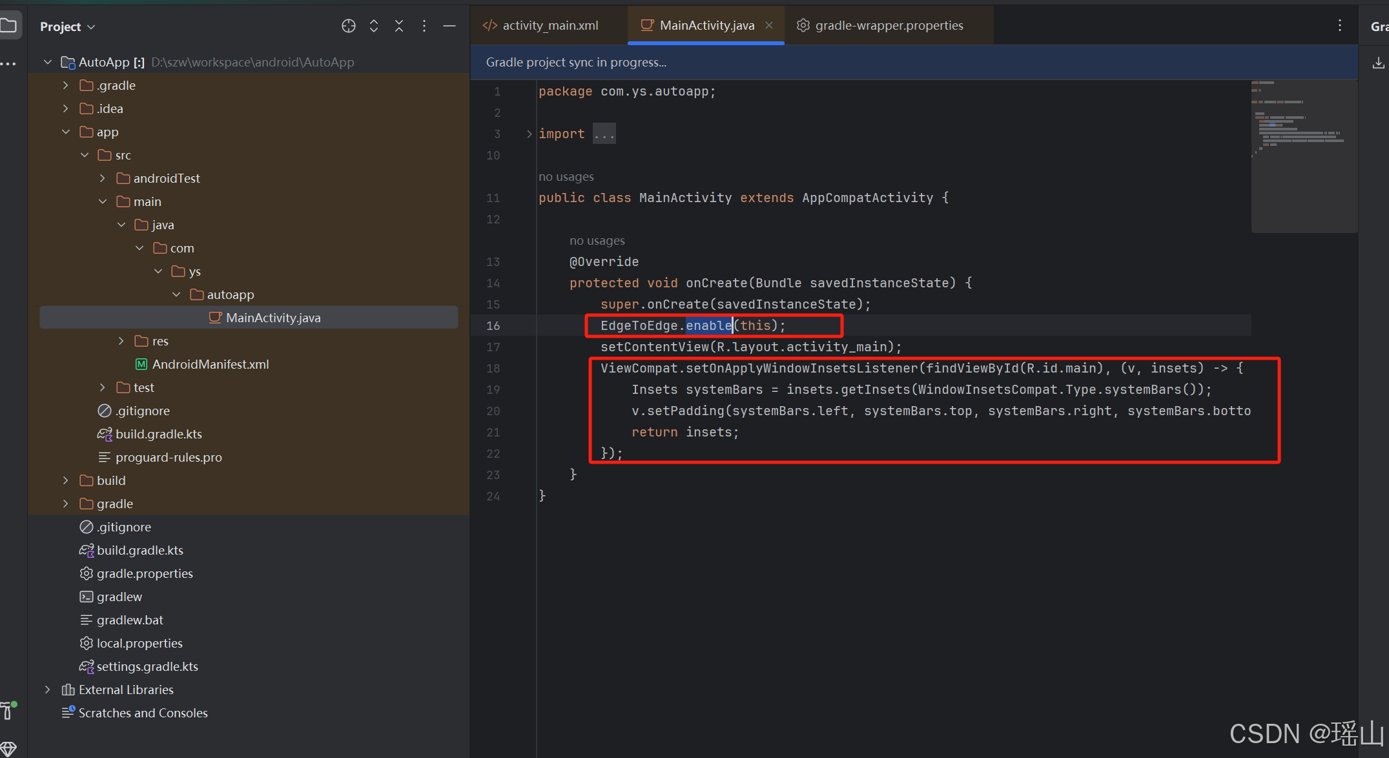Click the code minimap preview on right

[x=1303, y=155]
